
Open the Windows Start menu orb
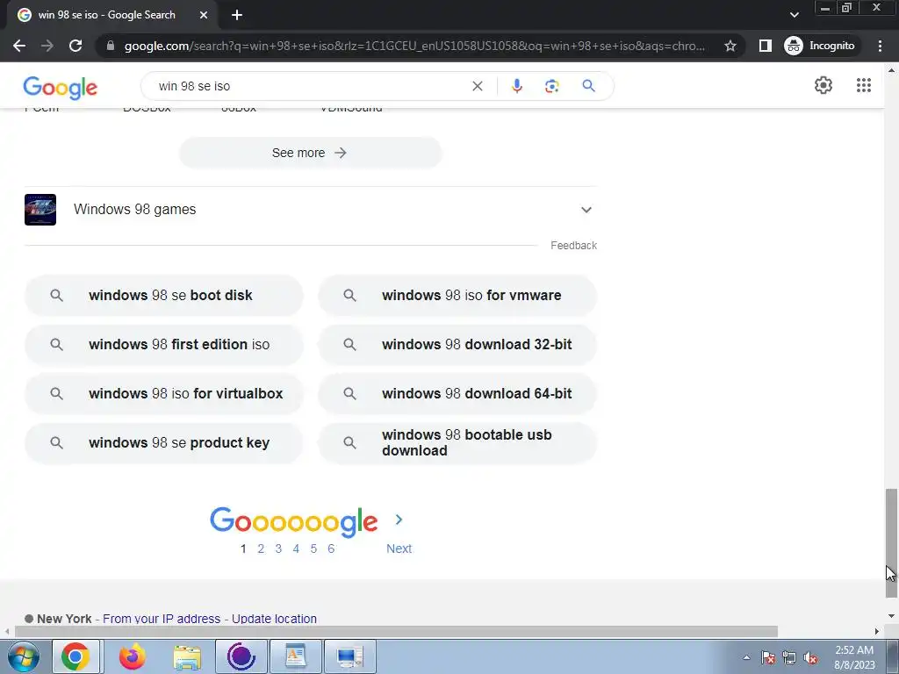[x=24, y=656]
